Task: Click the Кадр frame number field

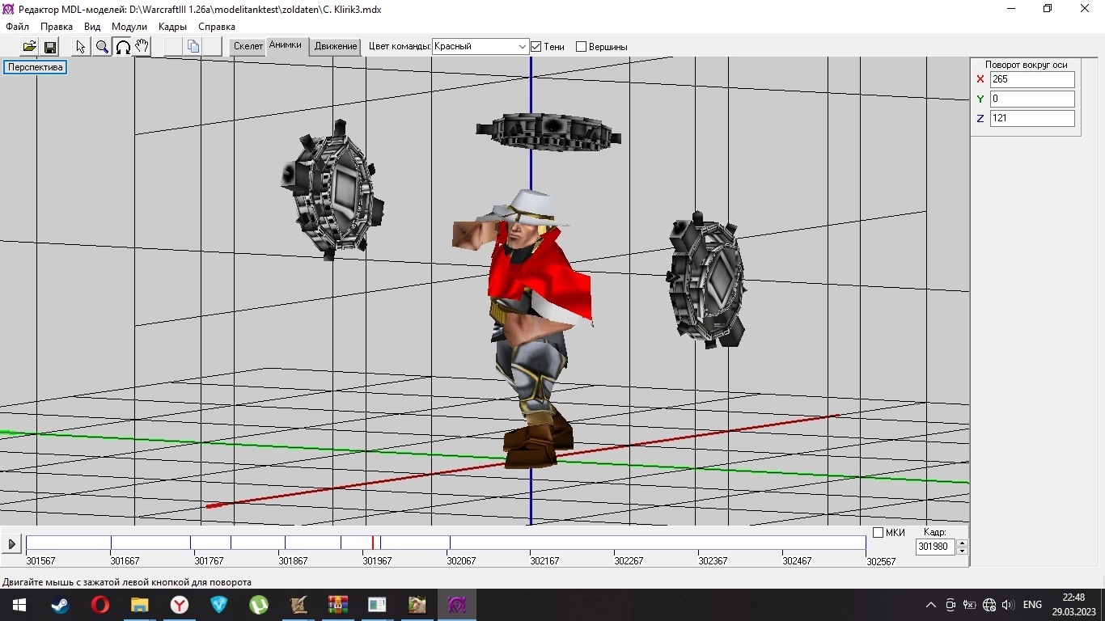Action: [x=935, y=547]
